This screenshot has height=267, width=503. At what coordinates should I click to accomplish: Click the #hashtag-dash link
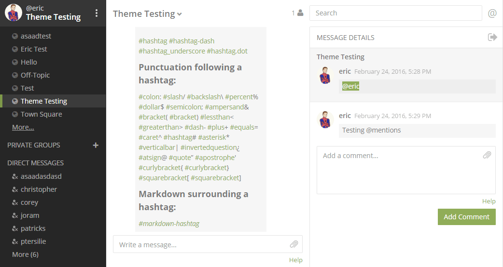coord(192,41)
